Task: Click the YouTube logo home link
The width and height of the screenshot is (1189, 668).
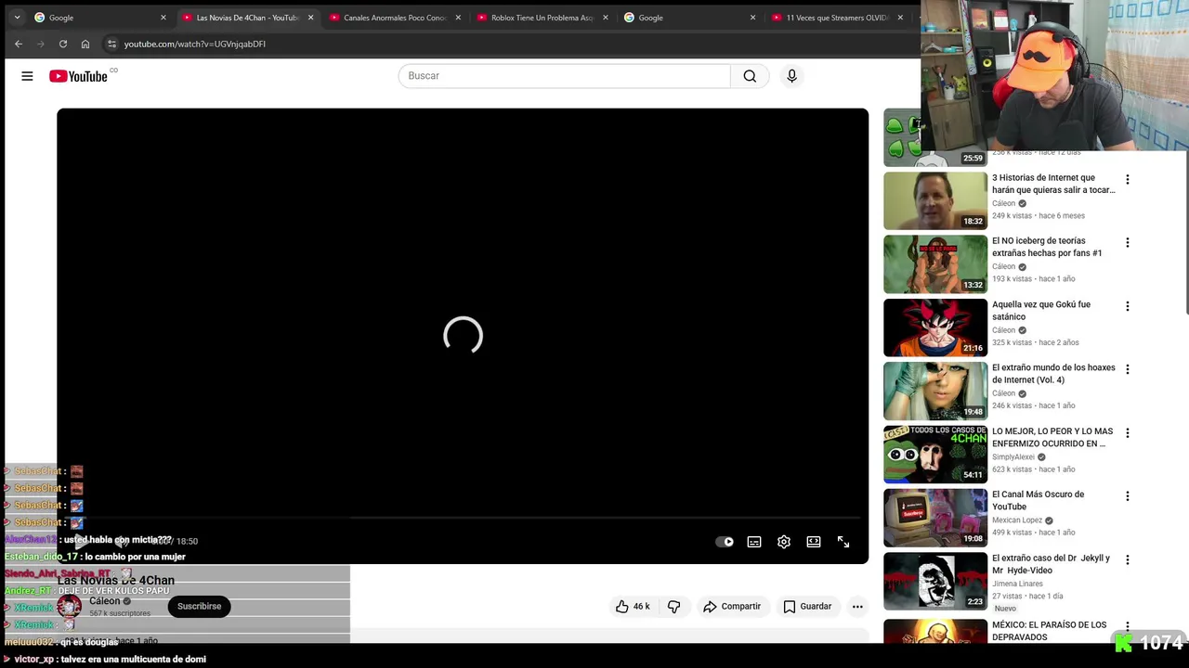Action: tap(78, 76)
